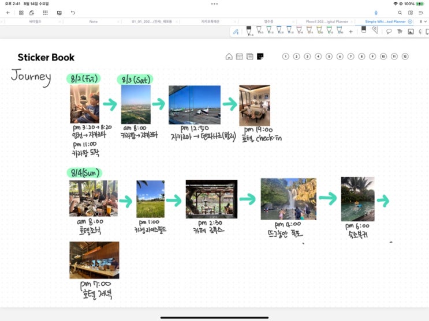Image resolution: width=429 pixels, height=321 pixels.
Task: Switch to the 01_01_202 document tab
Action: click(x=152, y=21)
